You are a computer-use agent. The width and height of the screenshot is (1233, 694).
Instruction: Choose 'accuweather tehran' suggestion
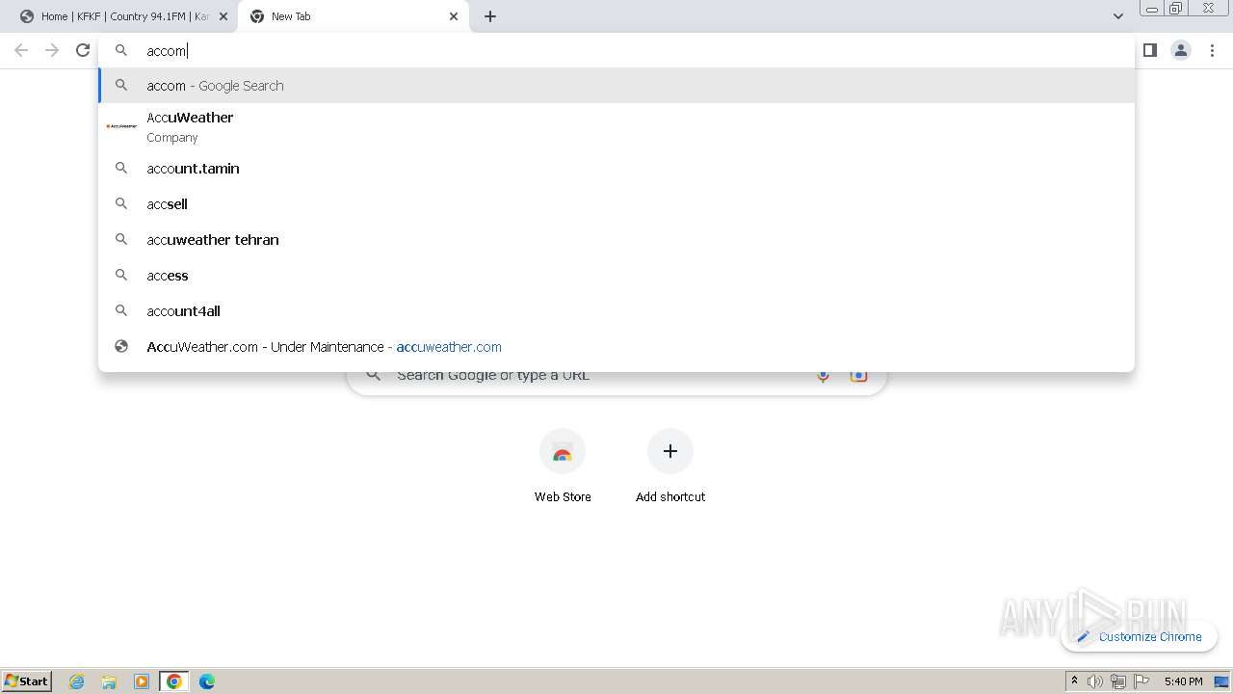coord(616,240)
